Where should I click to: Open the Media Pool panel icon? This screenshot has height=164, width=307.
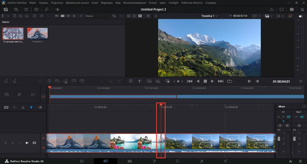point(6,10)
